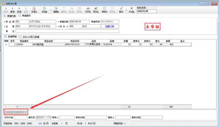Select brand cell (234)234
Viewport: 219px width, 127px height.
click(112, 45)
